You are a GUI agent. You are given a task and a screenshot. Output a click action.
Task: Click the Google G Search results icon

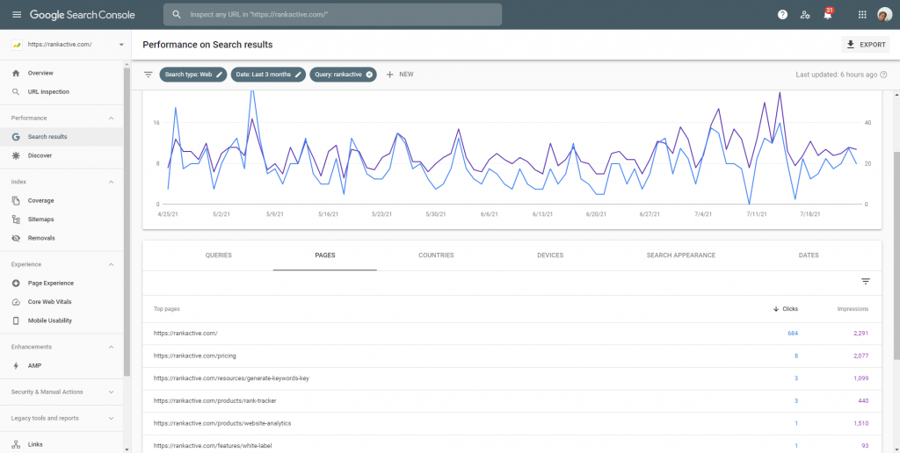click(16, 137)
